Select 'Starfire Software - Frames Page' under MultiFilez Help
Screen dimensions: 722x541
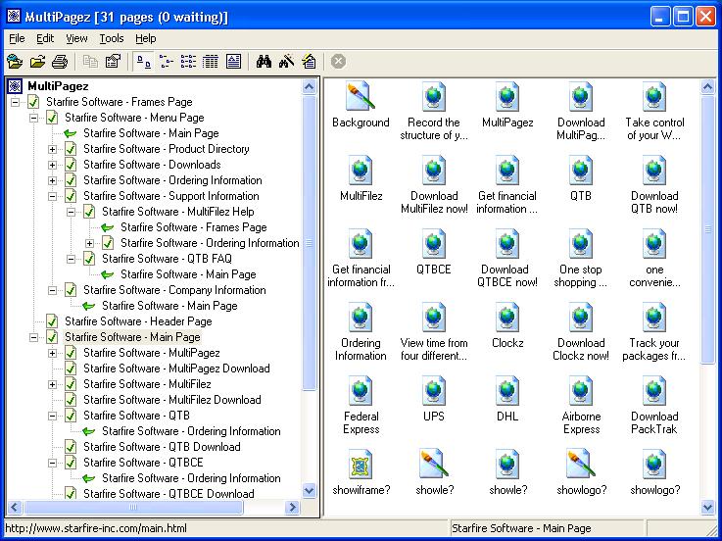pos(193,227)
